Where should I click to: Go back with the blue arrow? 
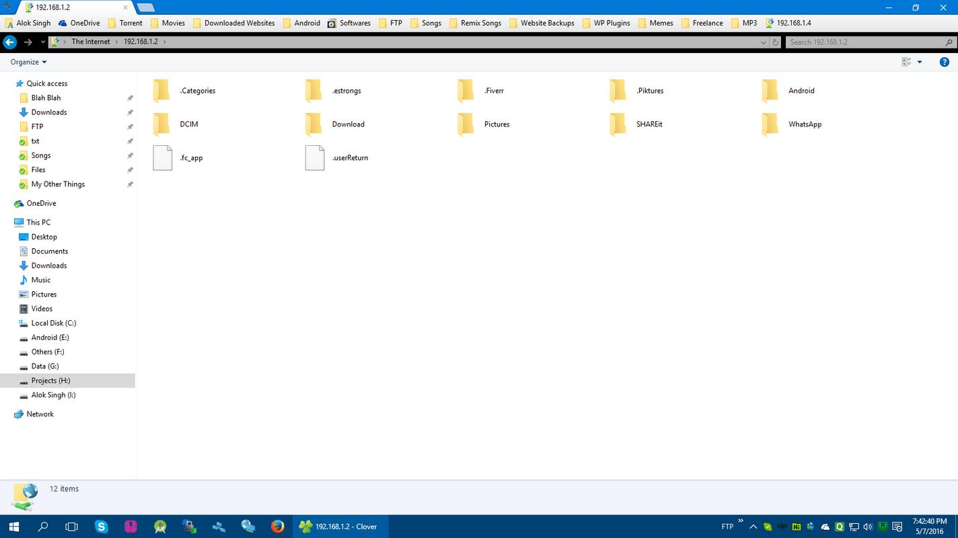9,42
